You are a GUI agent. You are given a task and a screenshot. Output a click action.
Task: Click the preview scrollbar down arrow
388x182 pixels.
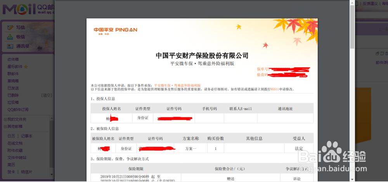(352, 180)
